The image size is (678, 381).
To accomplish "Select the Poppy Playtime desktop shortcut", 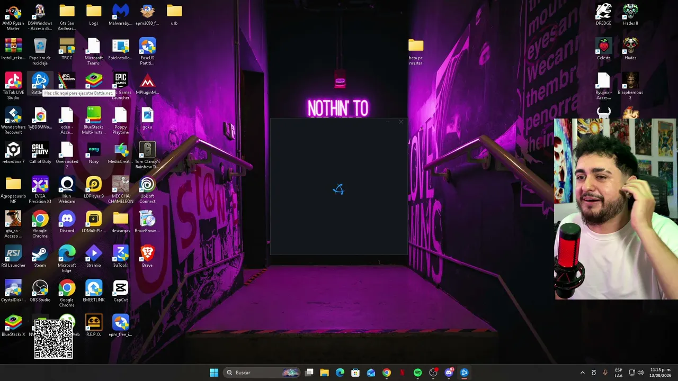I will 120,121.
